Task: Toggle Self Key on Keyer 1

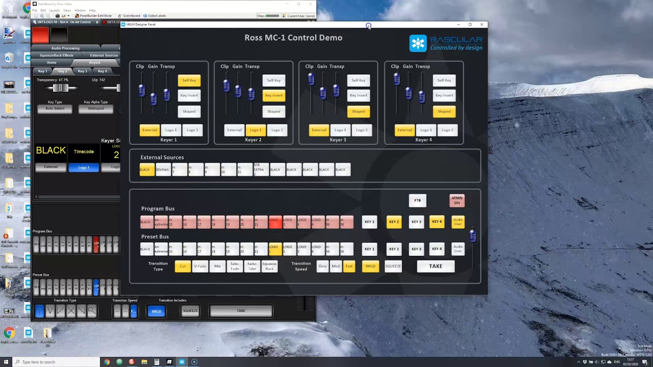Action: click(x=189, y=80)
